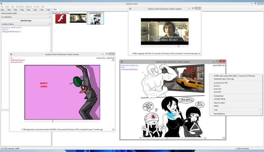Click the grand theft auto title text in viewer

pos(219,65)
